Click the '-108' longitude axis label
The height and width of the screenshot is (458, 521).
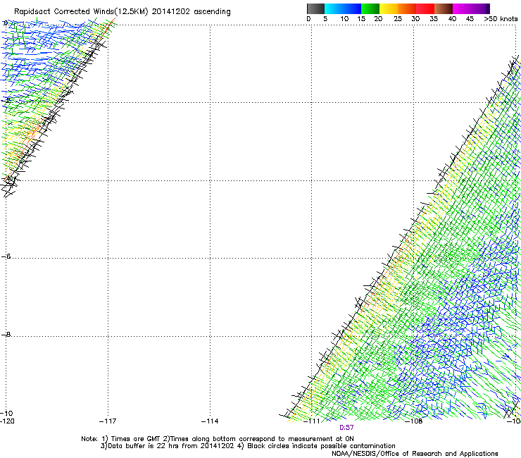(414, 421)
